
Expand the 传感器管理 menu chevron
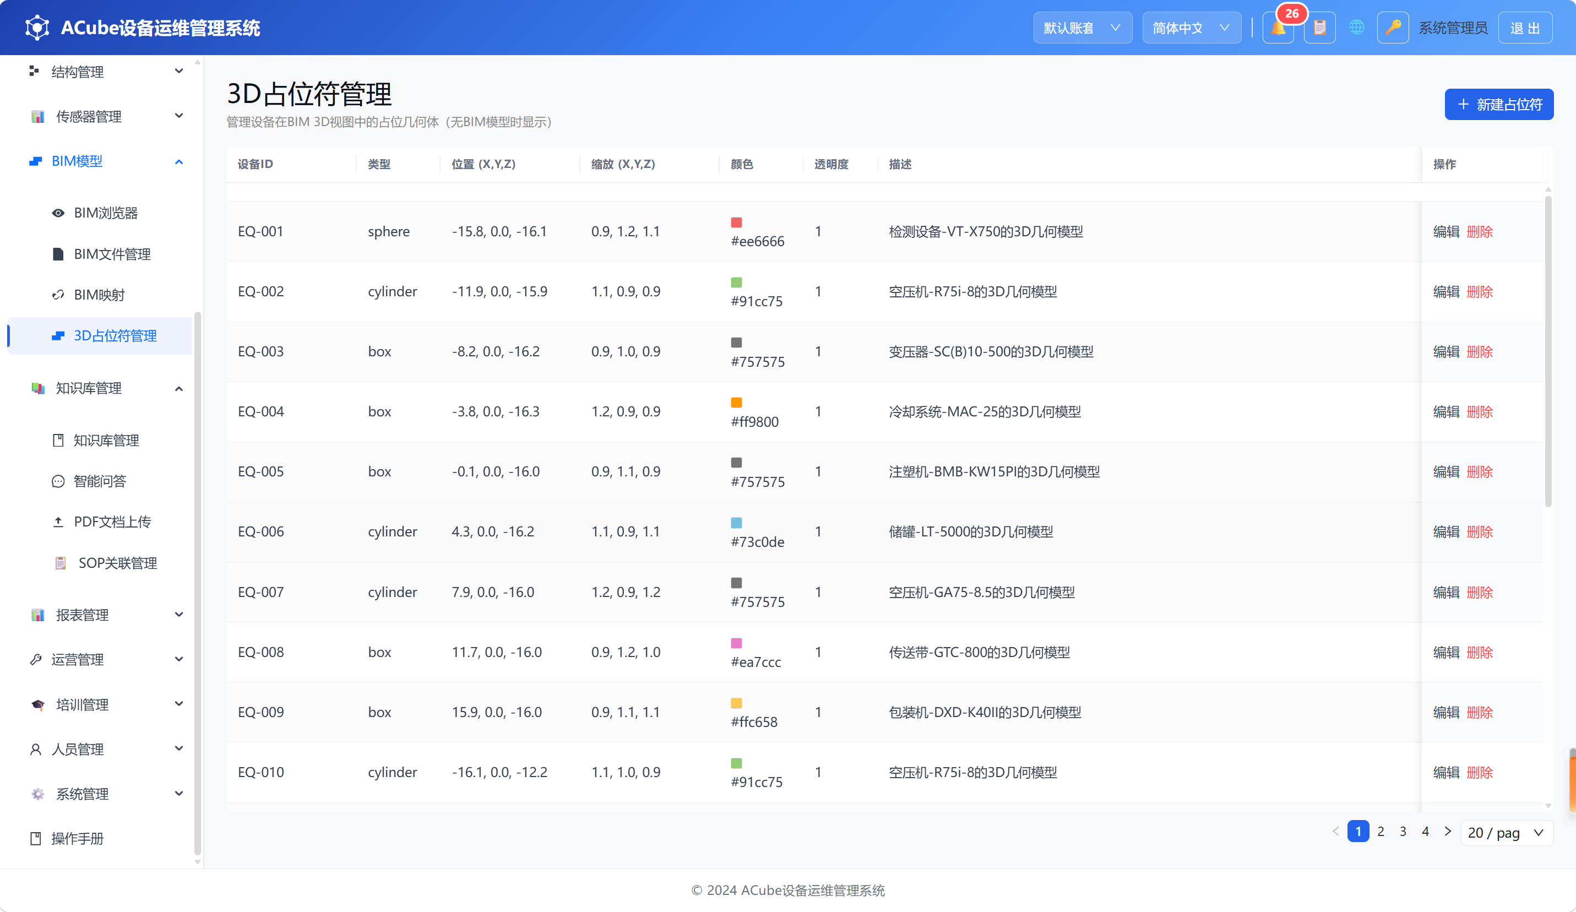(x=179, y=116)
